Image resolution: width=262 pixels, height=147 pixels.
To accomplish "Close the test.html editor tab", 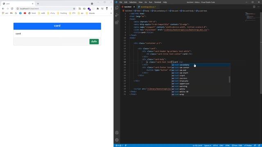I will tap(134, 7).
